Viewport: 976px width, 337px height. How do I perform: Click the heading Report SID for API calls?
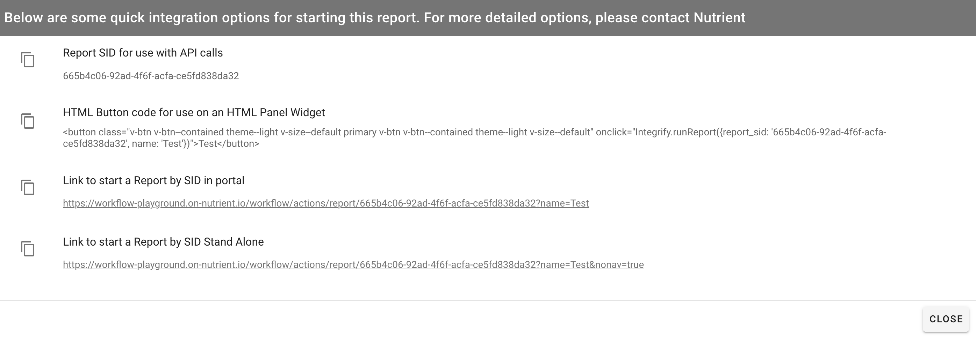click(x=143, y=53)
